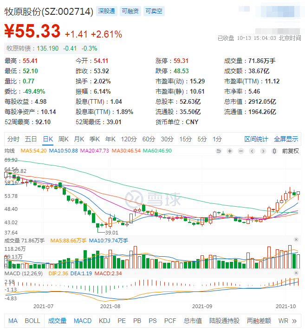Click volume MA5:88.66万手 label
The height and width of the screenshot is (329, 305).
click(68, 240)
